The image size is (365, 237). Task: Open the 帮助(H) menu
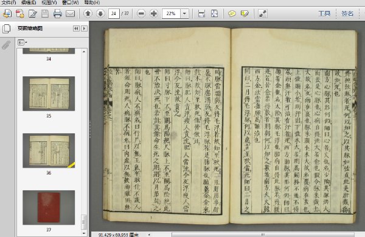pos(92,2)
